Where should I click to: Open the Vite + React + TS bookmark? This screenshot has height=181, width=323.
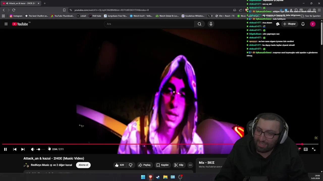[225, 16]
